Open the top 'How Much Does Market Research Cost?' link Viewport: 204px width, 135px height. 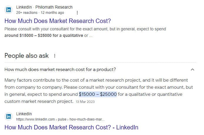tap(58, 21)
